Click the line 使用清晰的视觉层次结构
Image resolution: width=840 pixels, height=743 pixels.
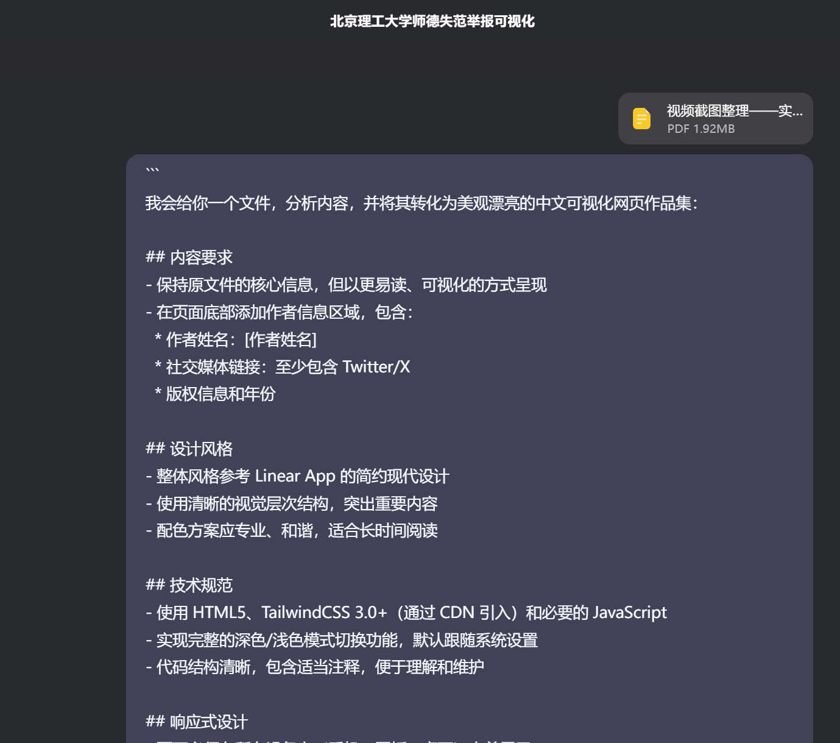tap(291, 503)
